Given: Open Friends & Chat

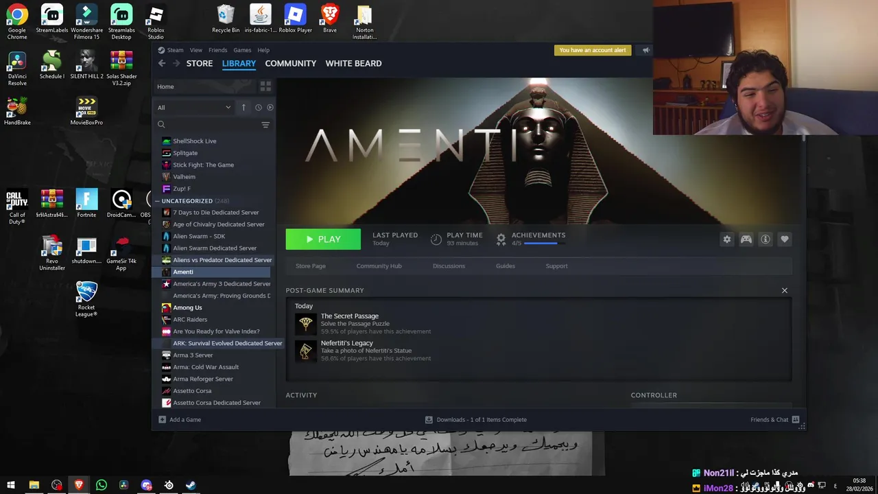Looking at the screenshot, I should coord(775,420).
